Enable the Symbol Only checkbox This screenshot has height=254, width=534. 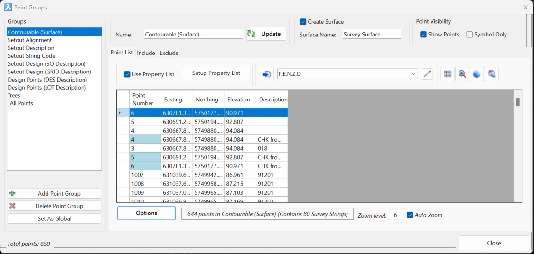click(469, 35)
